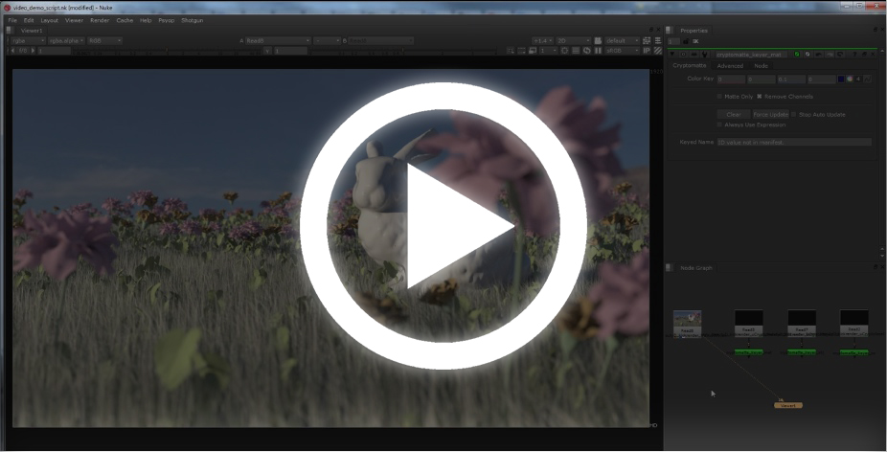
Task: Click the viewer settings icon beside default
Action: coord(647,41)
